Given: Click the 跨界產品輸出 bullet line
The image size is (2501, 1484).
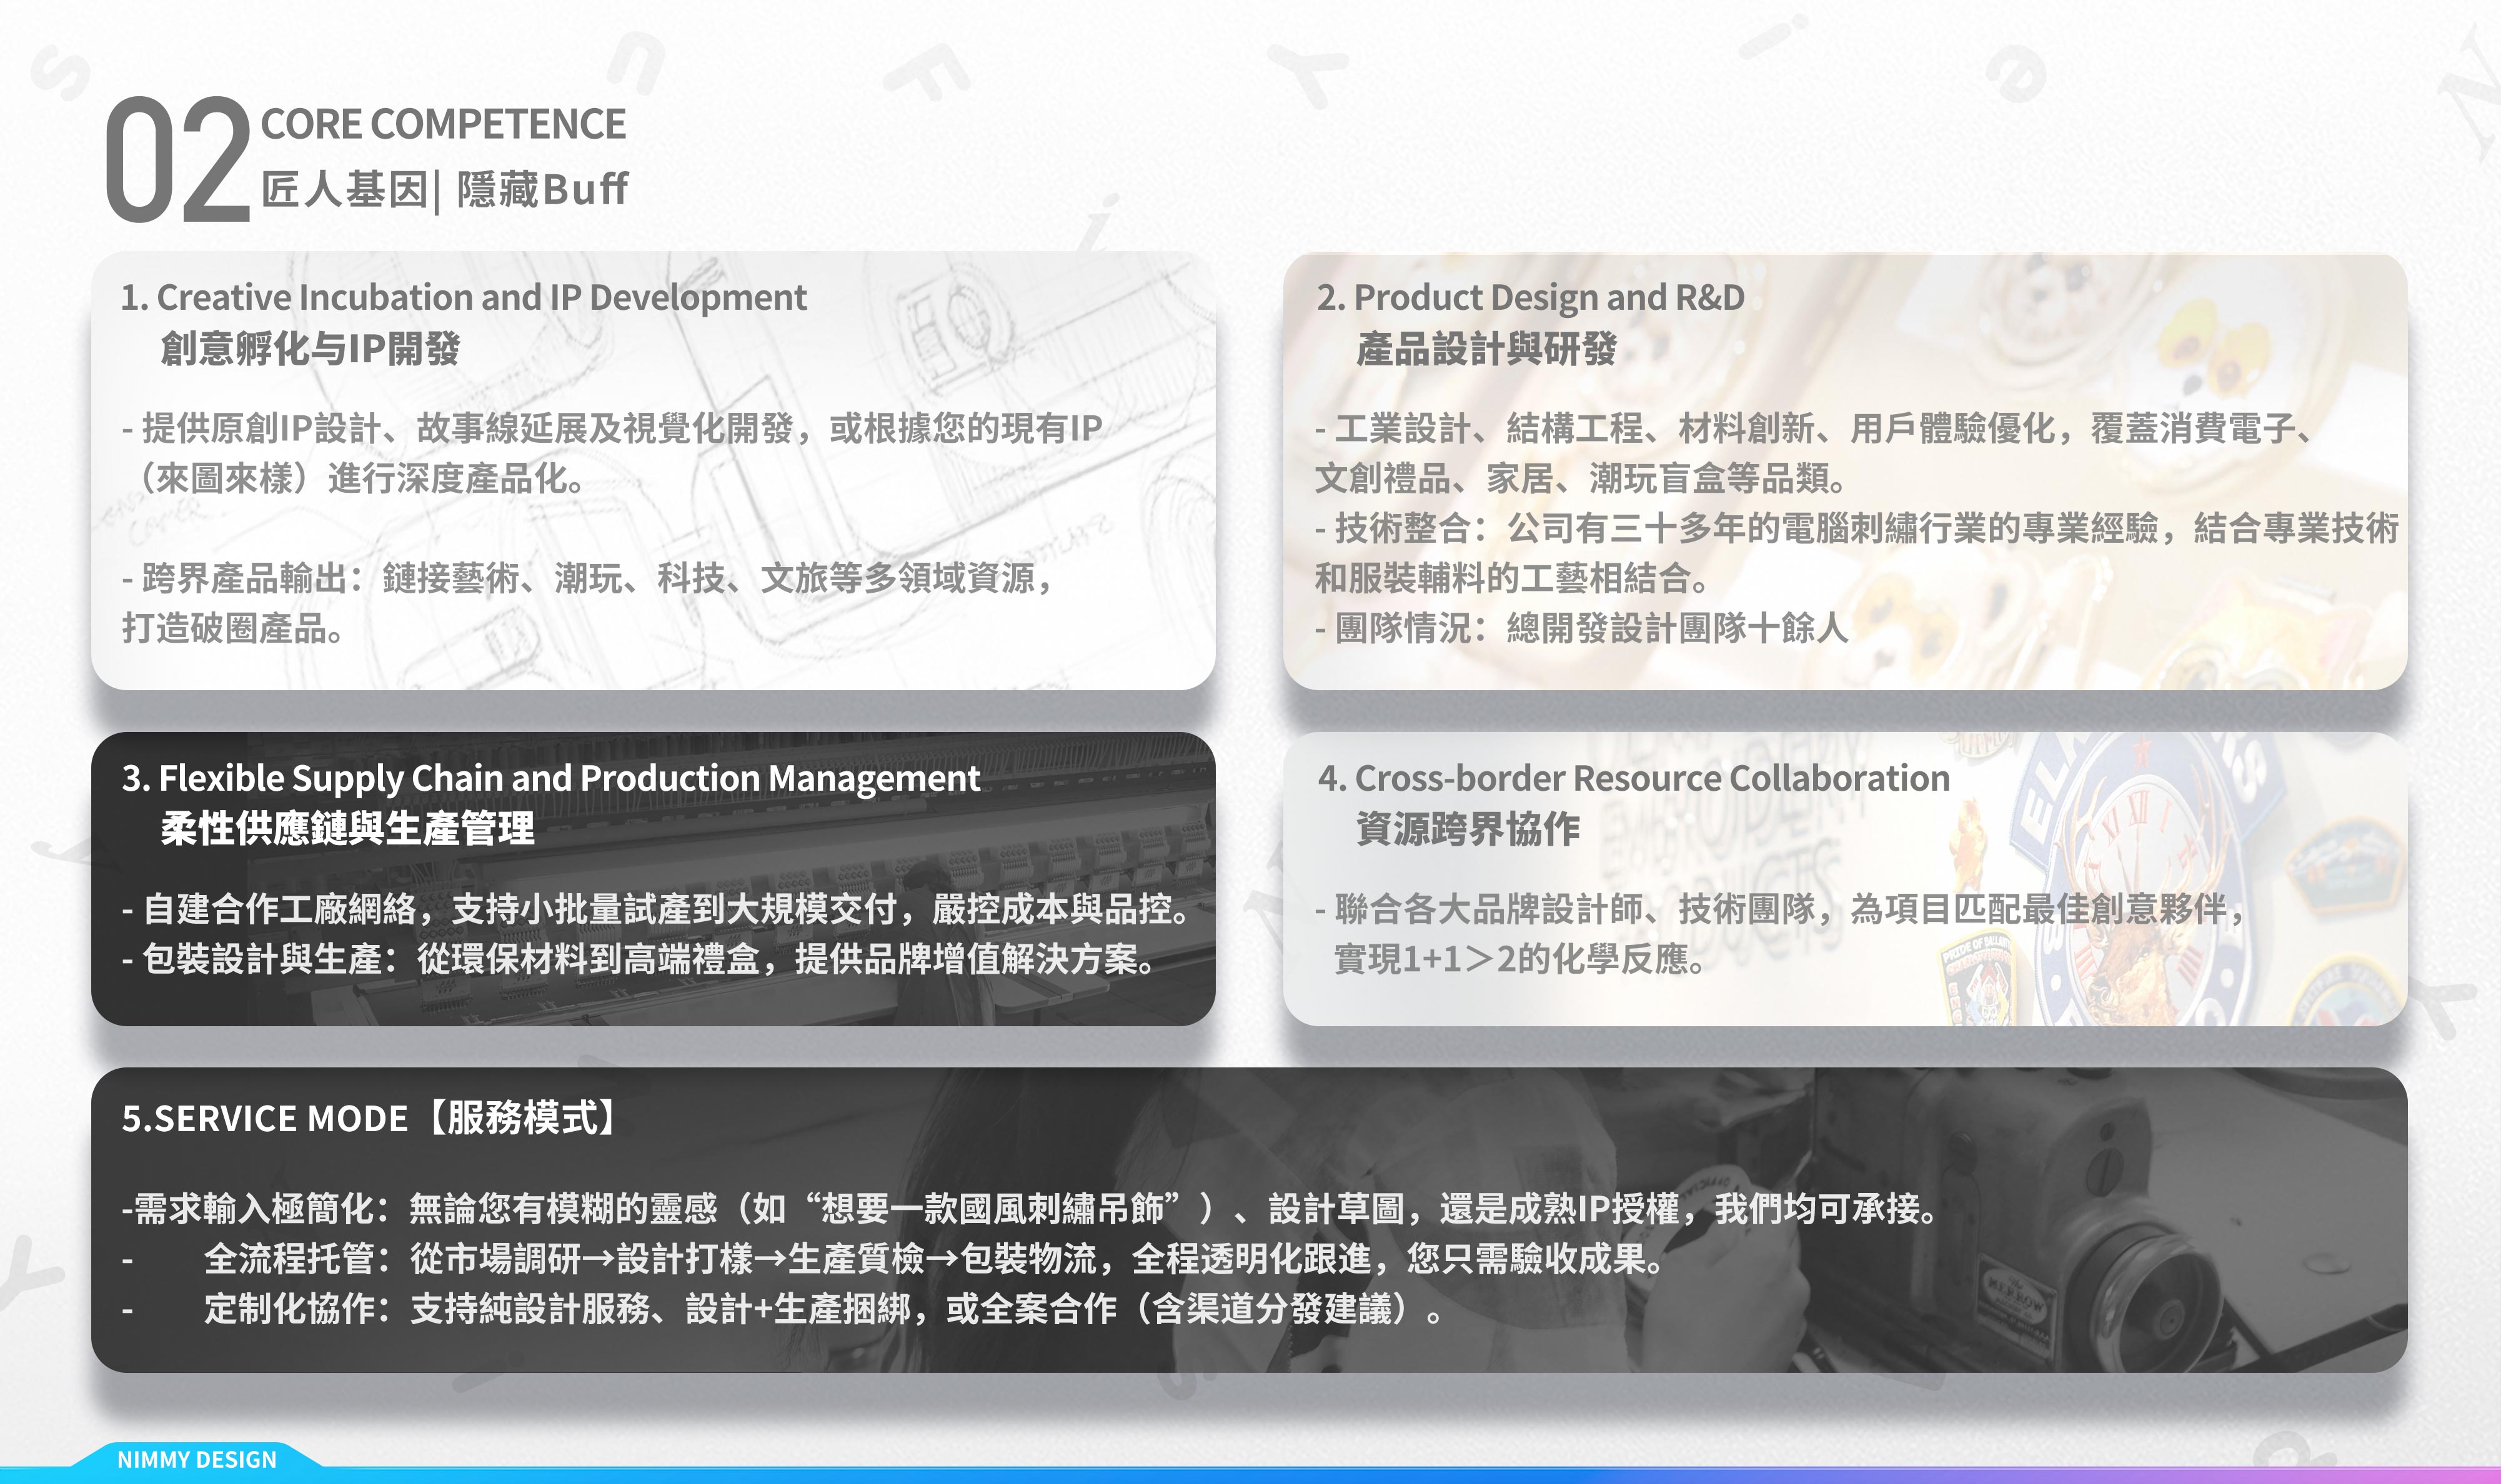Looking at the screenshot, I should point(587,578).
